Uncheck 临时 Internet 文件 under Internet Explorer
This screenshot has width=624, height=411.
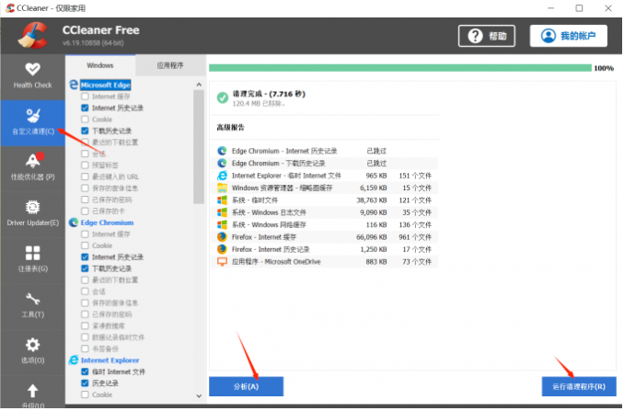coord(85,371)
